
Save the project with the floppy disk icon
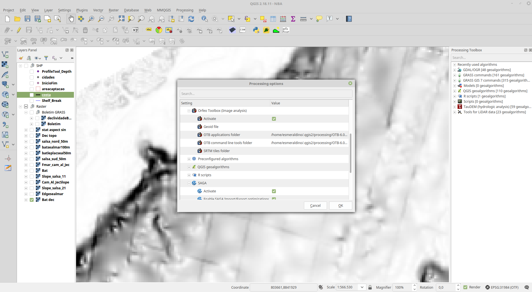point(28,19)
